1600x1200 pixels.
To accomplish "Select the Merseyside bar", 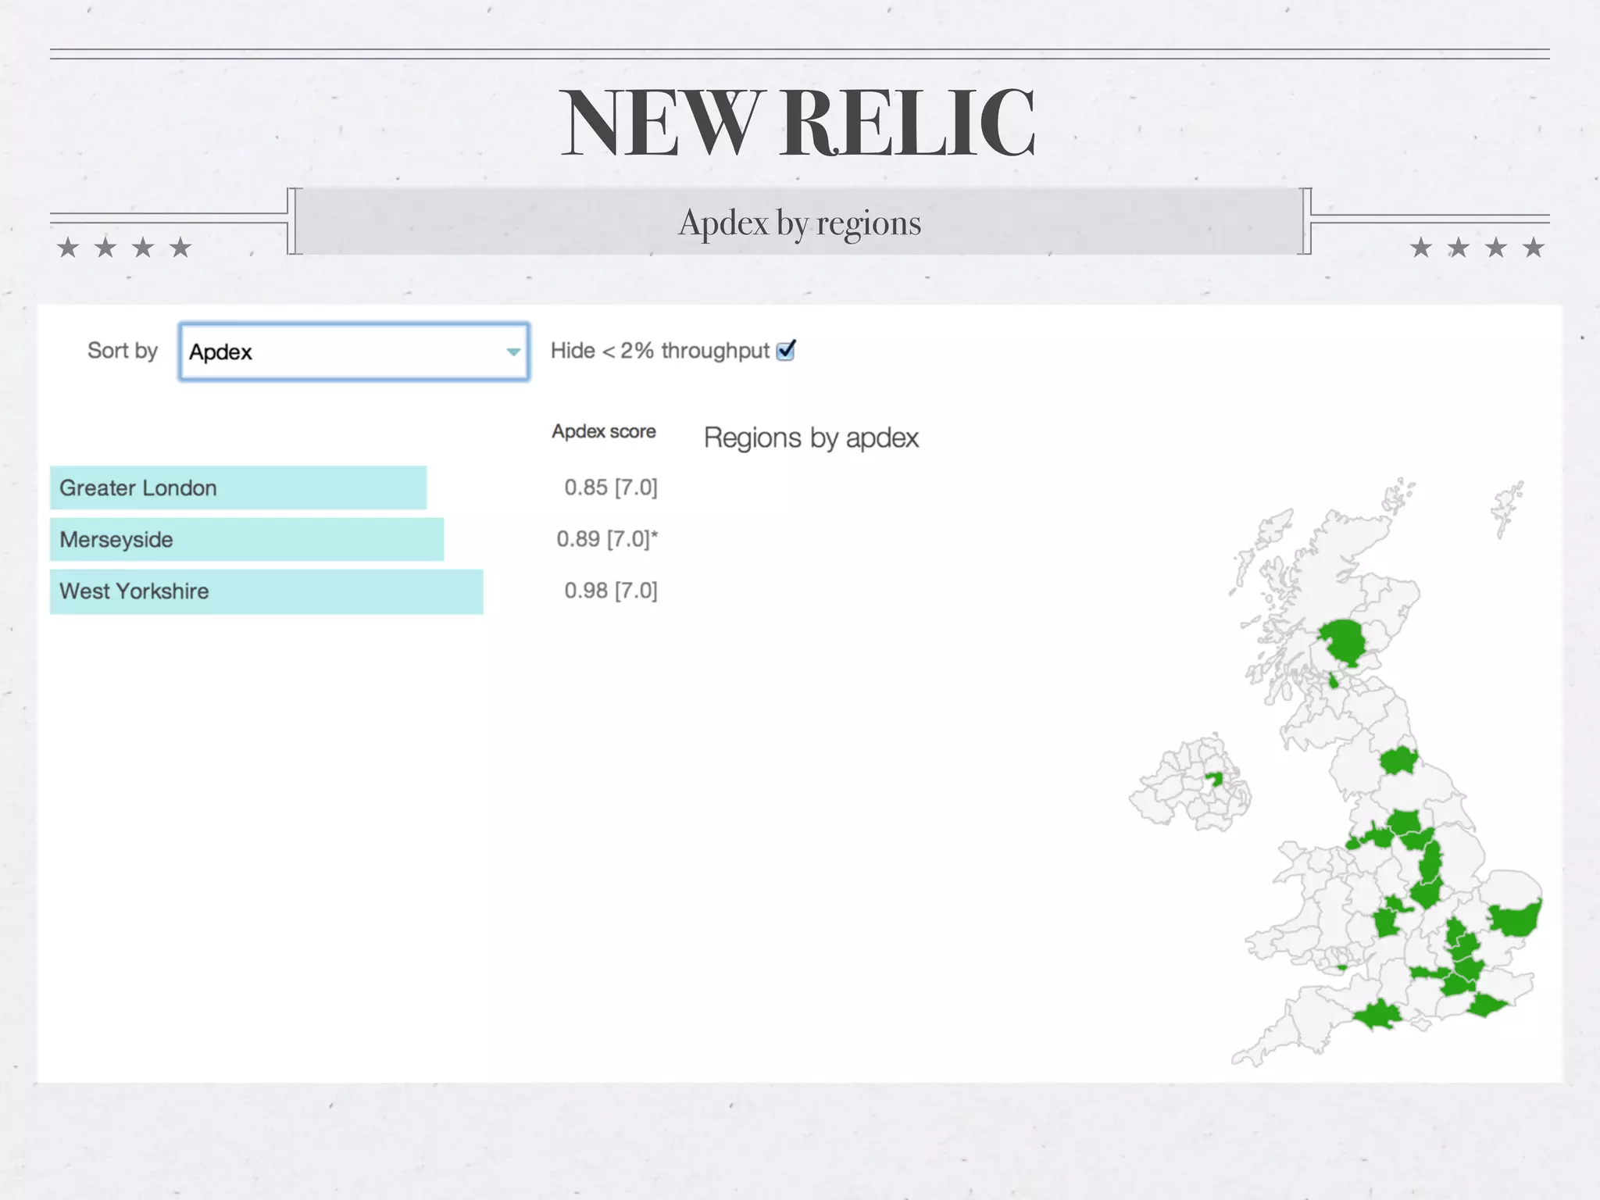I will (x=246, y=539).
